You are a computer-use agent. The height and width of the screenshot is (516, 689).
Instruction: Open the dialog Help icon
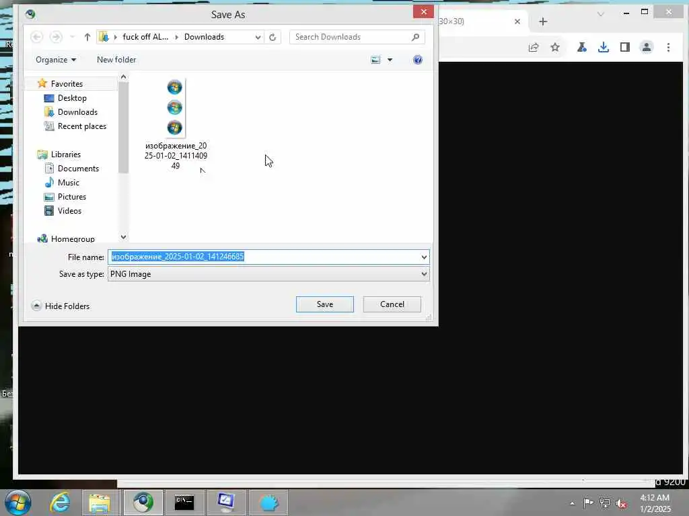(418, 60)
